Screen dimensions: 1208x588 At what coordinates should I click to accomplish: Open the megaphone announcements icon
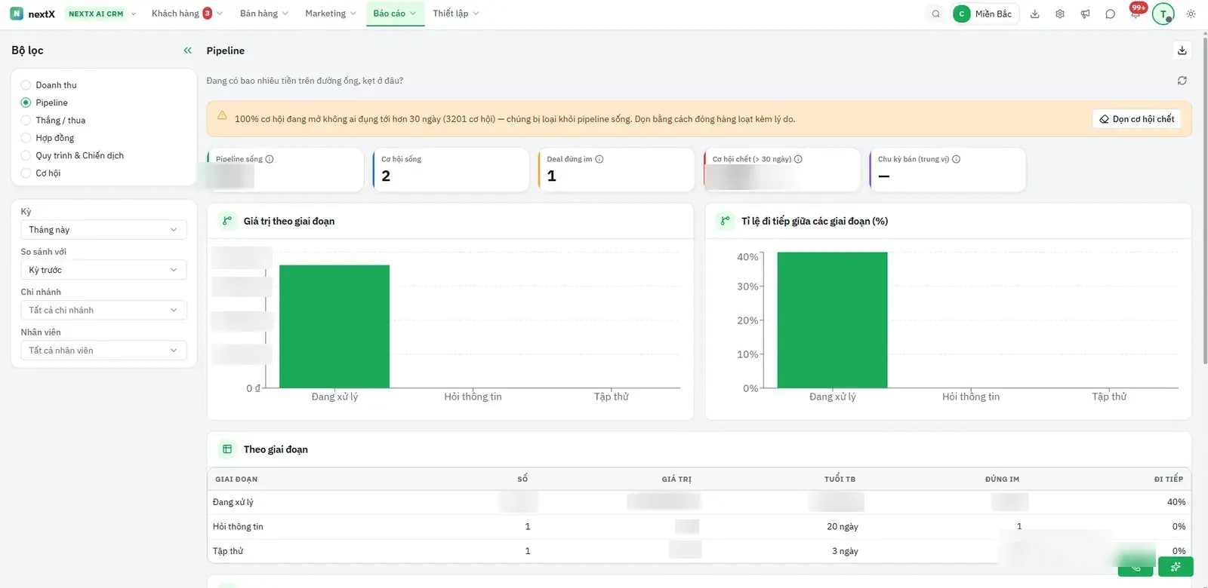1085,14
